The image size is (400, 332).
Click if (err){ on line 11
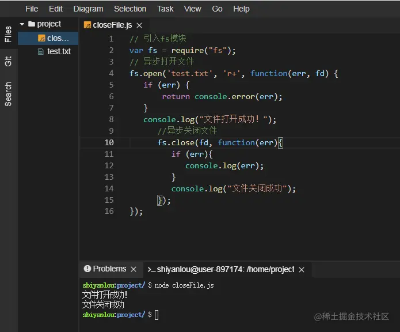(x=192, y=154)
